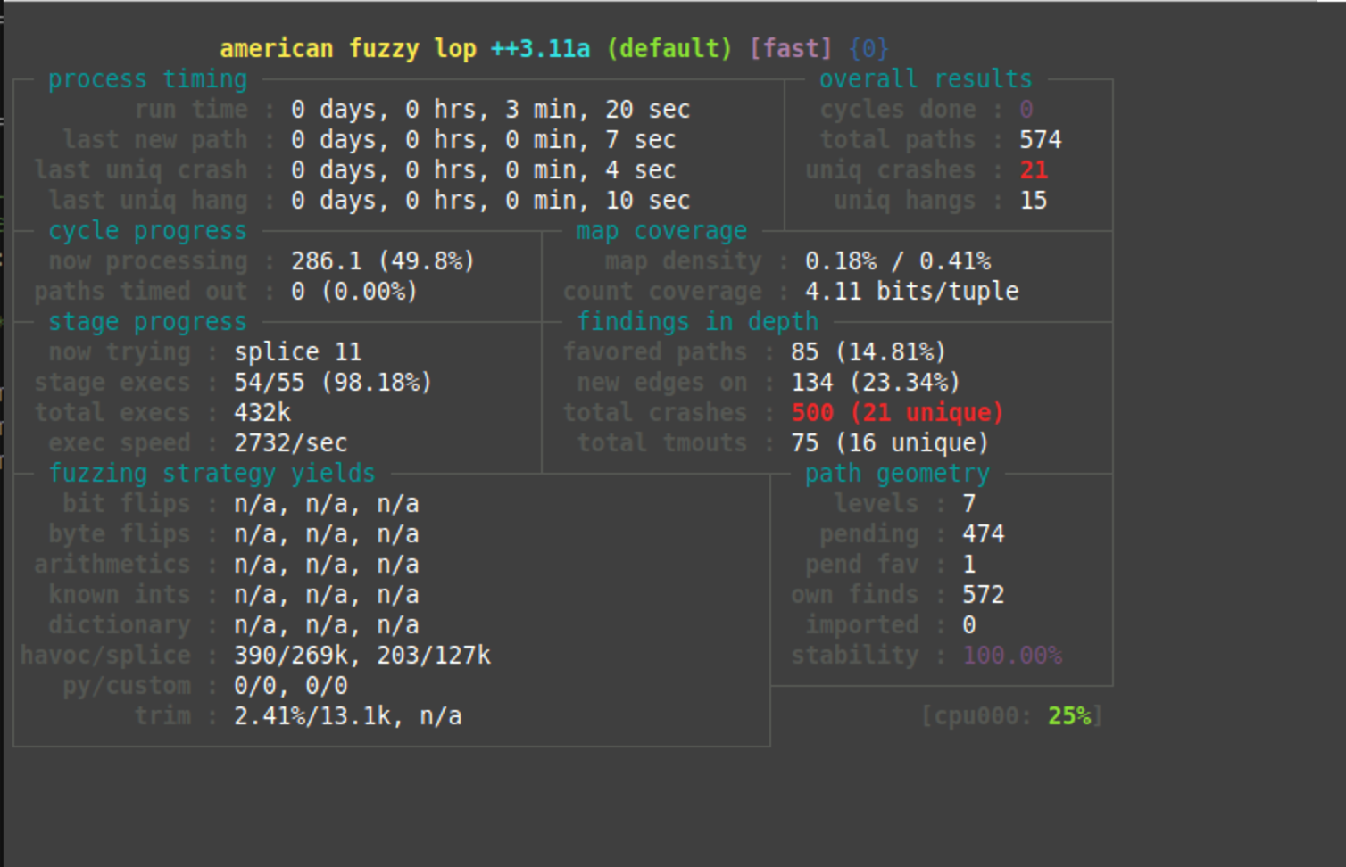This screenshot has width=1346, height=867.
Task: Click pending value '474'
Action: pos(984,533)
